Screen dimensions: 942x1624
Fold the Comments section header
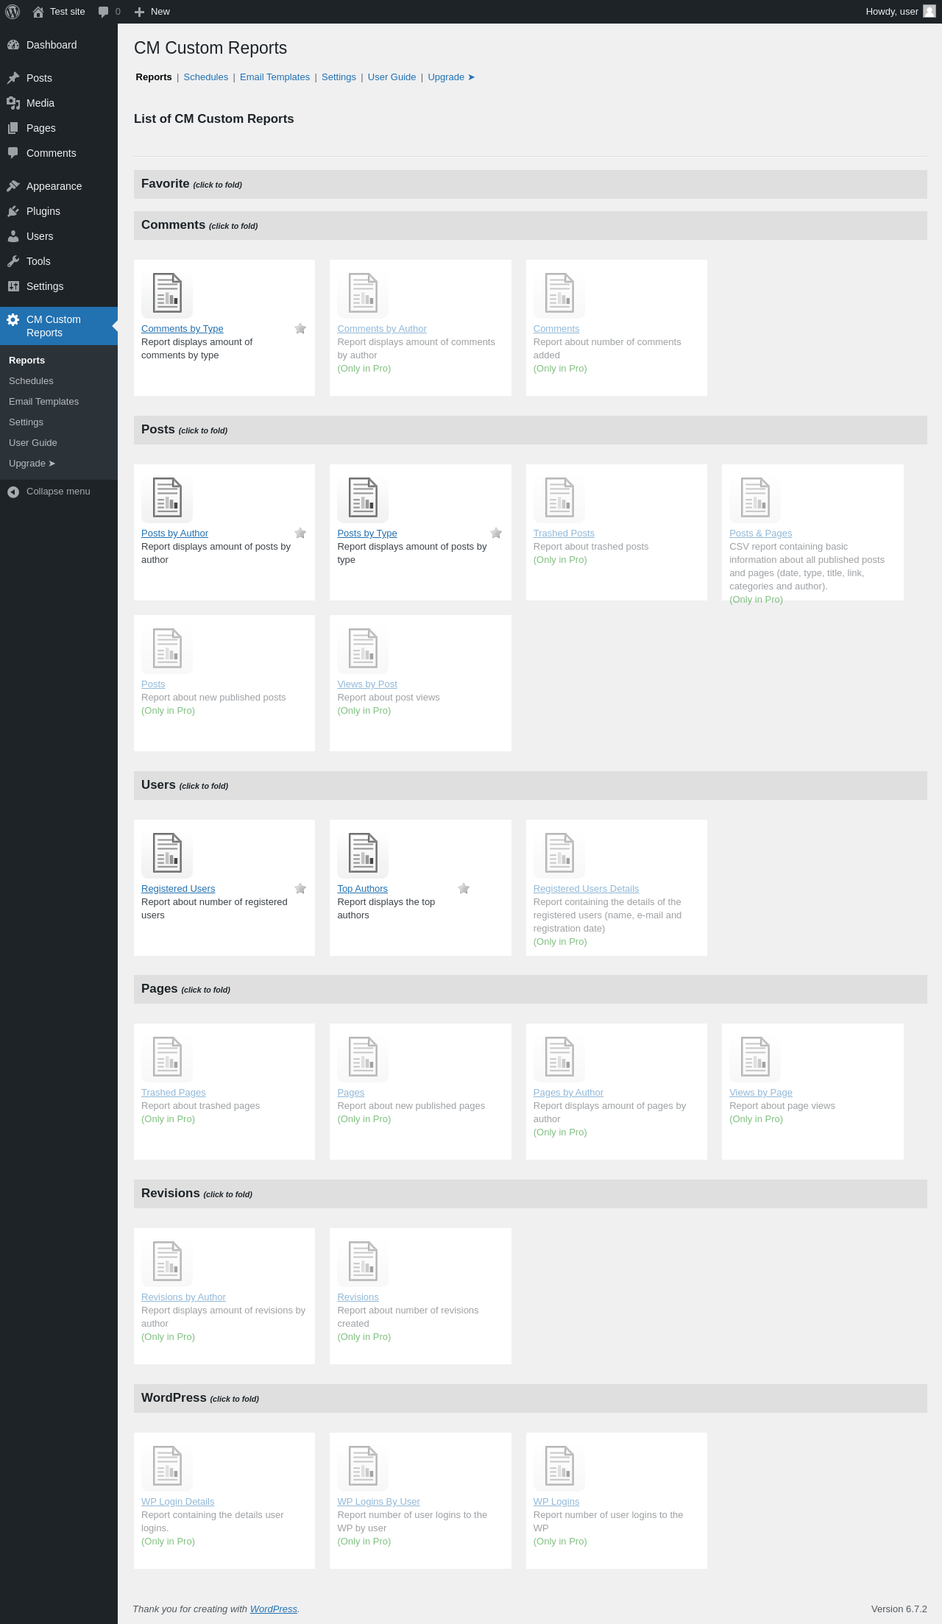tap(531, 225)
